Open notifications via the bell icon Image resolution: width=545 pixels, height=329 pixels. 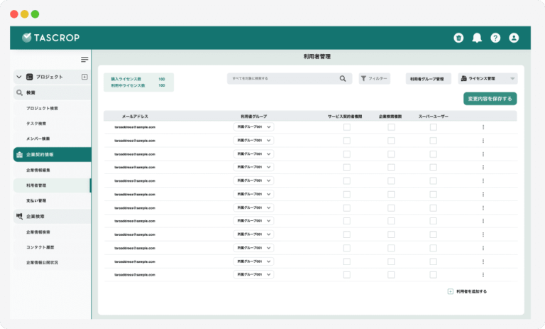477,38
